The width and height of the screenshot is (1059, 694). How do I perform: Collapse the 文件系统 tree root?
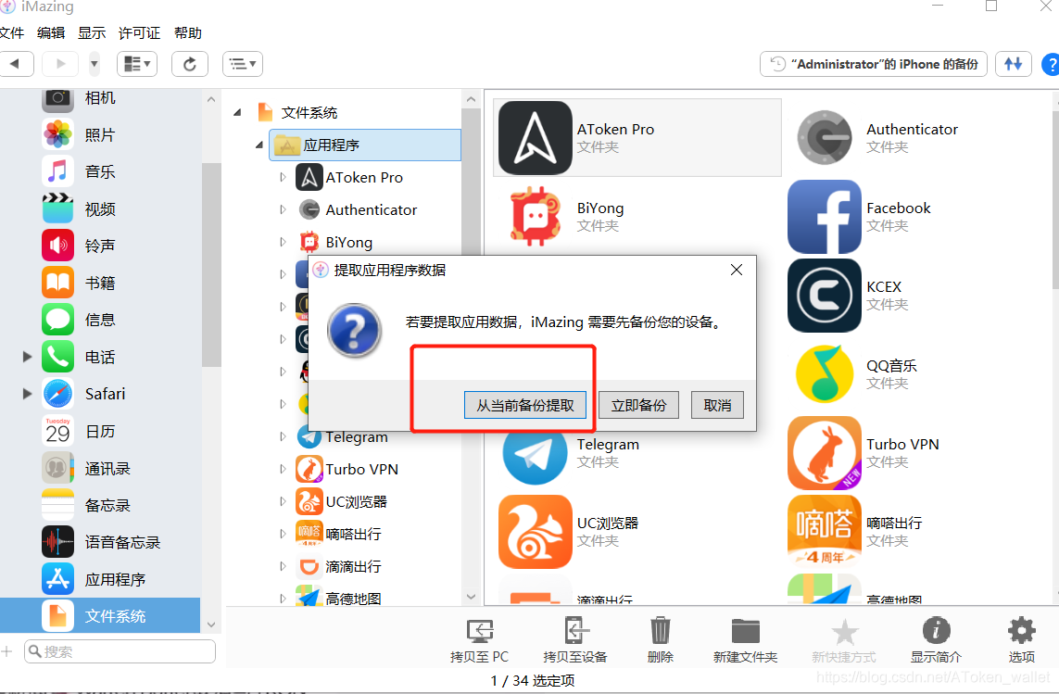238,113
